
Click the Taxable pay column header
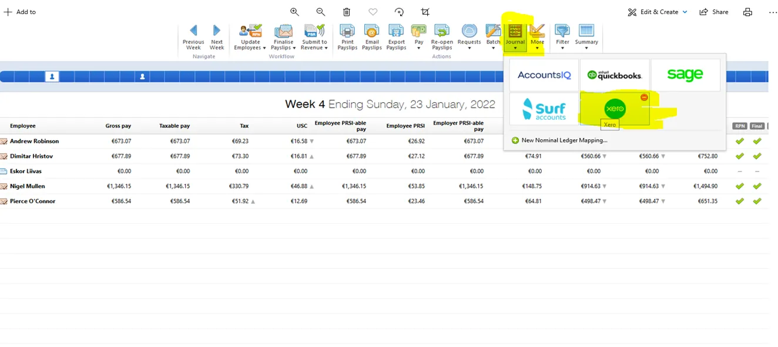coord(175,126)
